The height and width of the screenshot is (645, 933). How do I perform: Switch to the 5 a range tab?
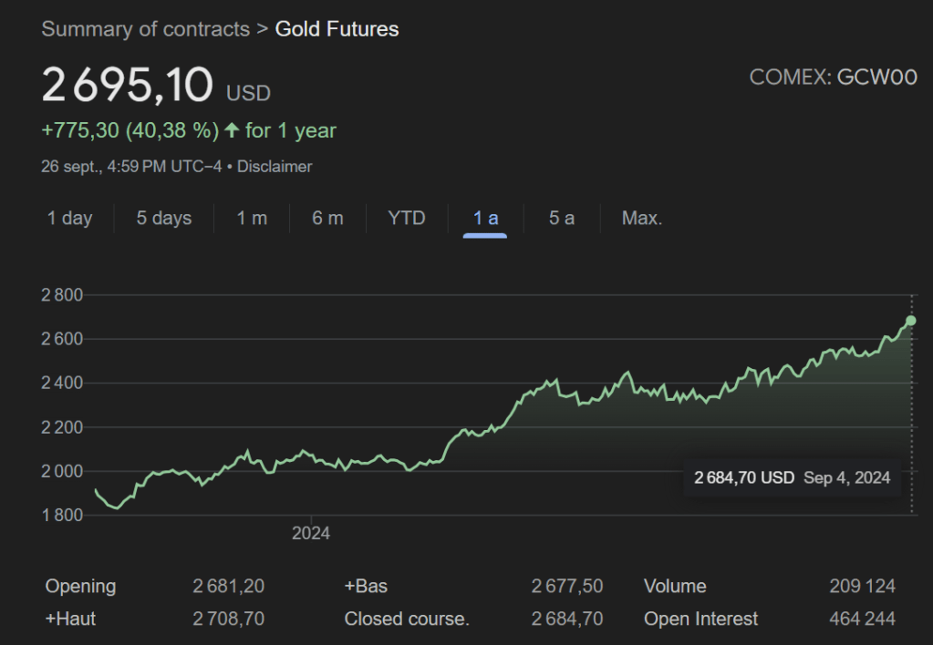pyautogui.click(x=562, y=219)
